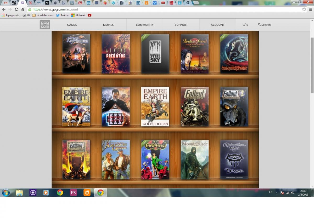The image size is (314, 224).
Task: Open the media player taskbar icon
Action: (x=46, y=193)
